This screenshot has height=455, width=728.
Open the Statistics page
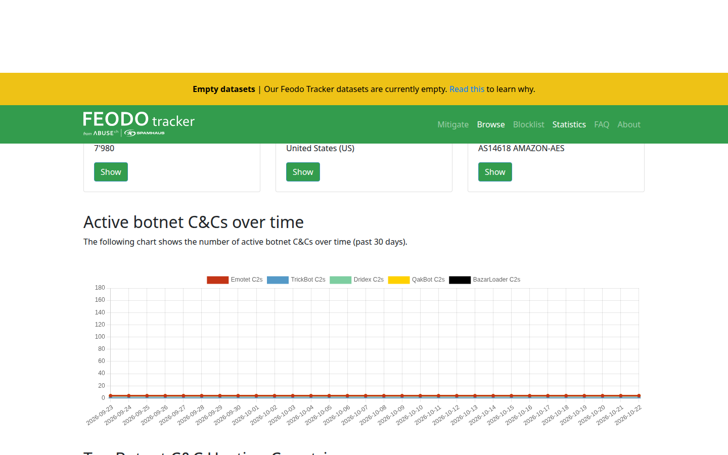coord(569,124)
